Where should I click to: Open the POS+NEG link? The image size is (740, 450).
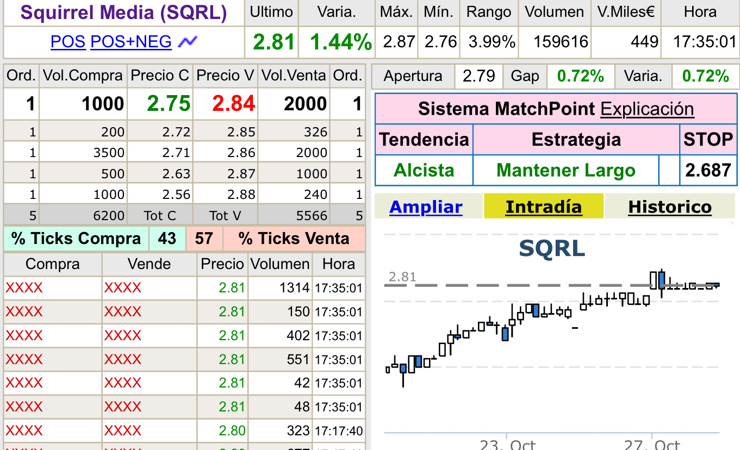[131, 41]
